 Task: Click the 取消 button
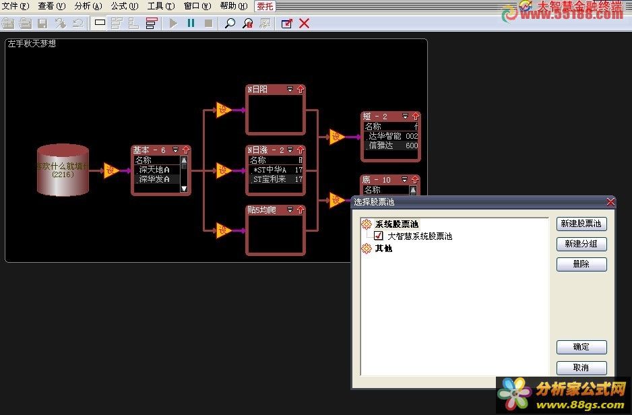581,368
